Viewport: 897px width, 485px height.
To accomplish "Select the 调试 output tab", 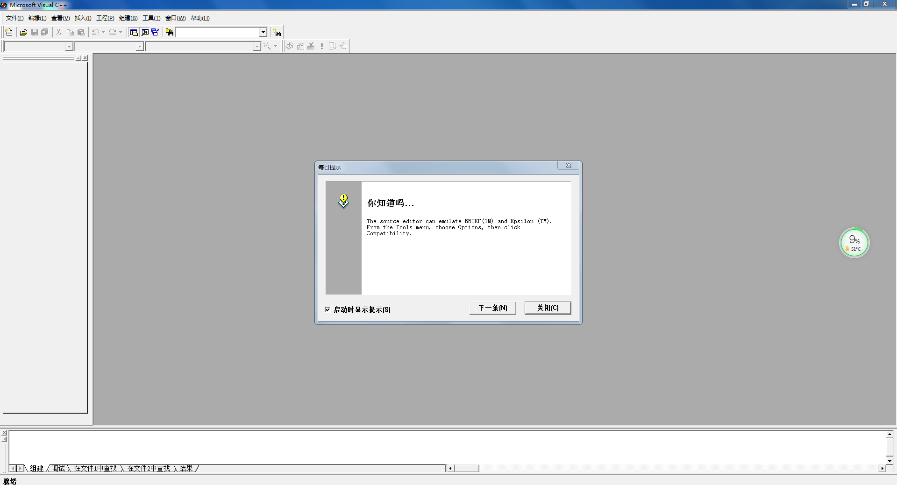I will click(x=58, y=468).
